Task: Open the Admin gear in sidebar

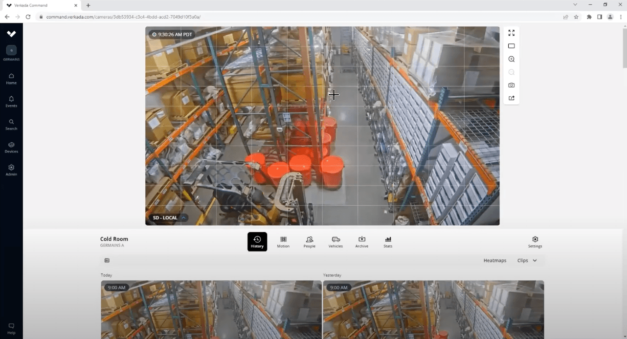Action: coord(11,170)
